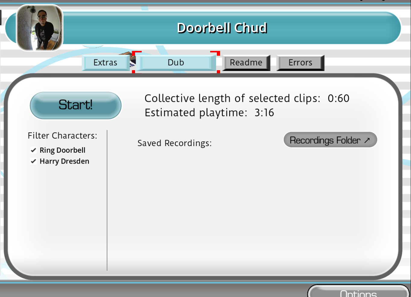Screen dimensions: 411x297
Task: Click the Saved Recordings label
Action: pos(175,143)
